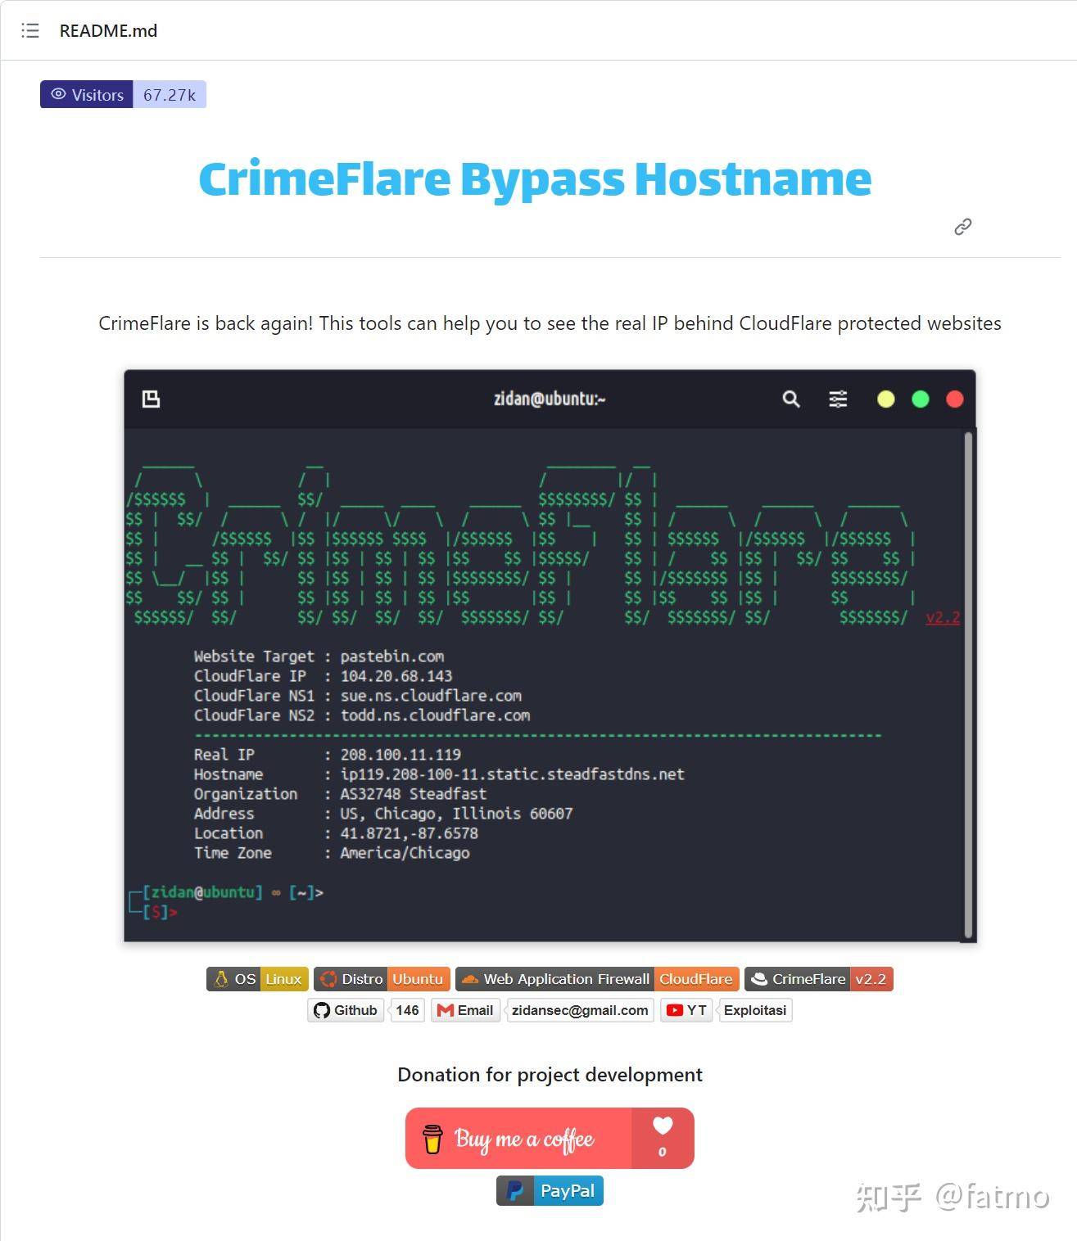Click the Organization AS32748 Steadfast line

340,794
